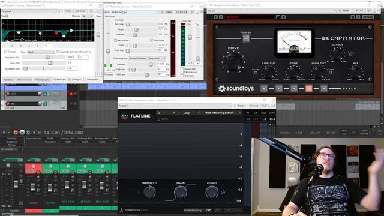Click the red EQ band point on graph
This screenshot has width=384, height=216.
tap(56, 33)
